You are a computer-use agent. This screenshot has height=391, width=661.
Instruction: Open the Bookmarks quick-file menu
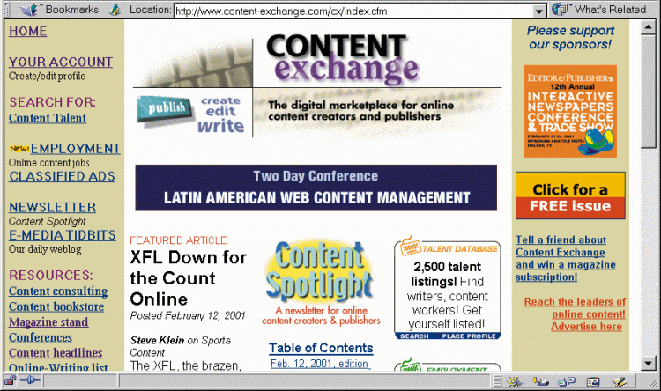click(x=59, y=10)
